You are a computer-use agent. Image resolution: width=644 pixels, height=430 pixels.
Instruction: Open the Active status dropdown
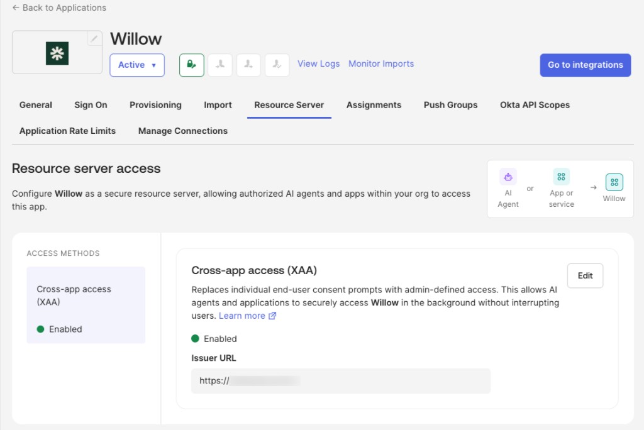coord(137,65)
